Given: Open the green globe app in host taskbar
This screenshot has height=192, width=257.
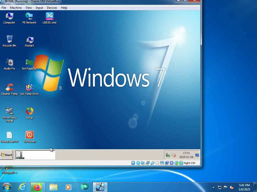Looking at the screenshot, I should pyautogui.click(x=84, y=187).
